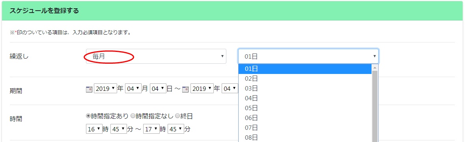The image size is (465, 142).
Task: Open the start month 04 dropdown
Action: 133,89
